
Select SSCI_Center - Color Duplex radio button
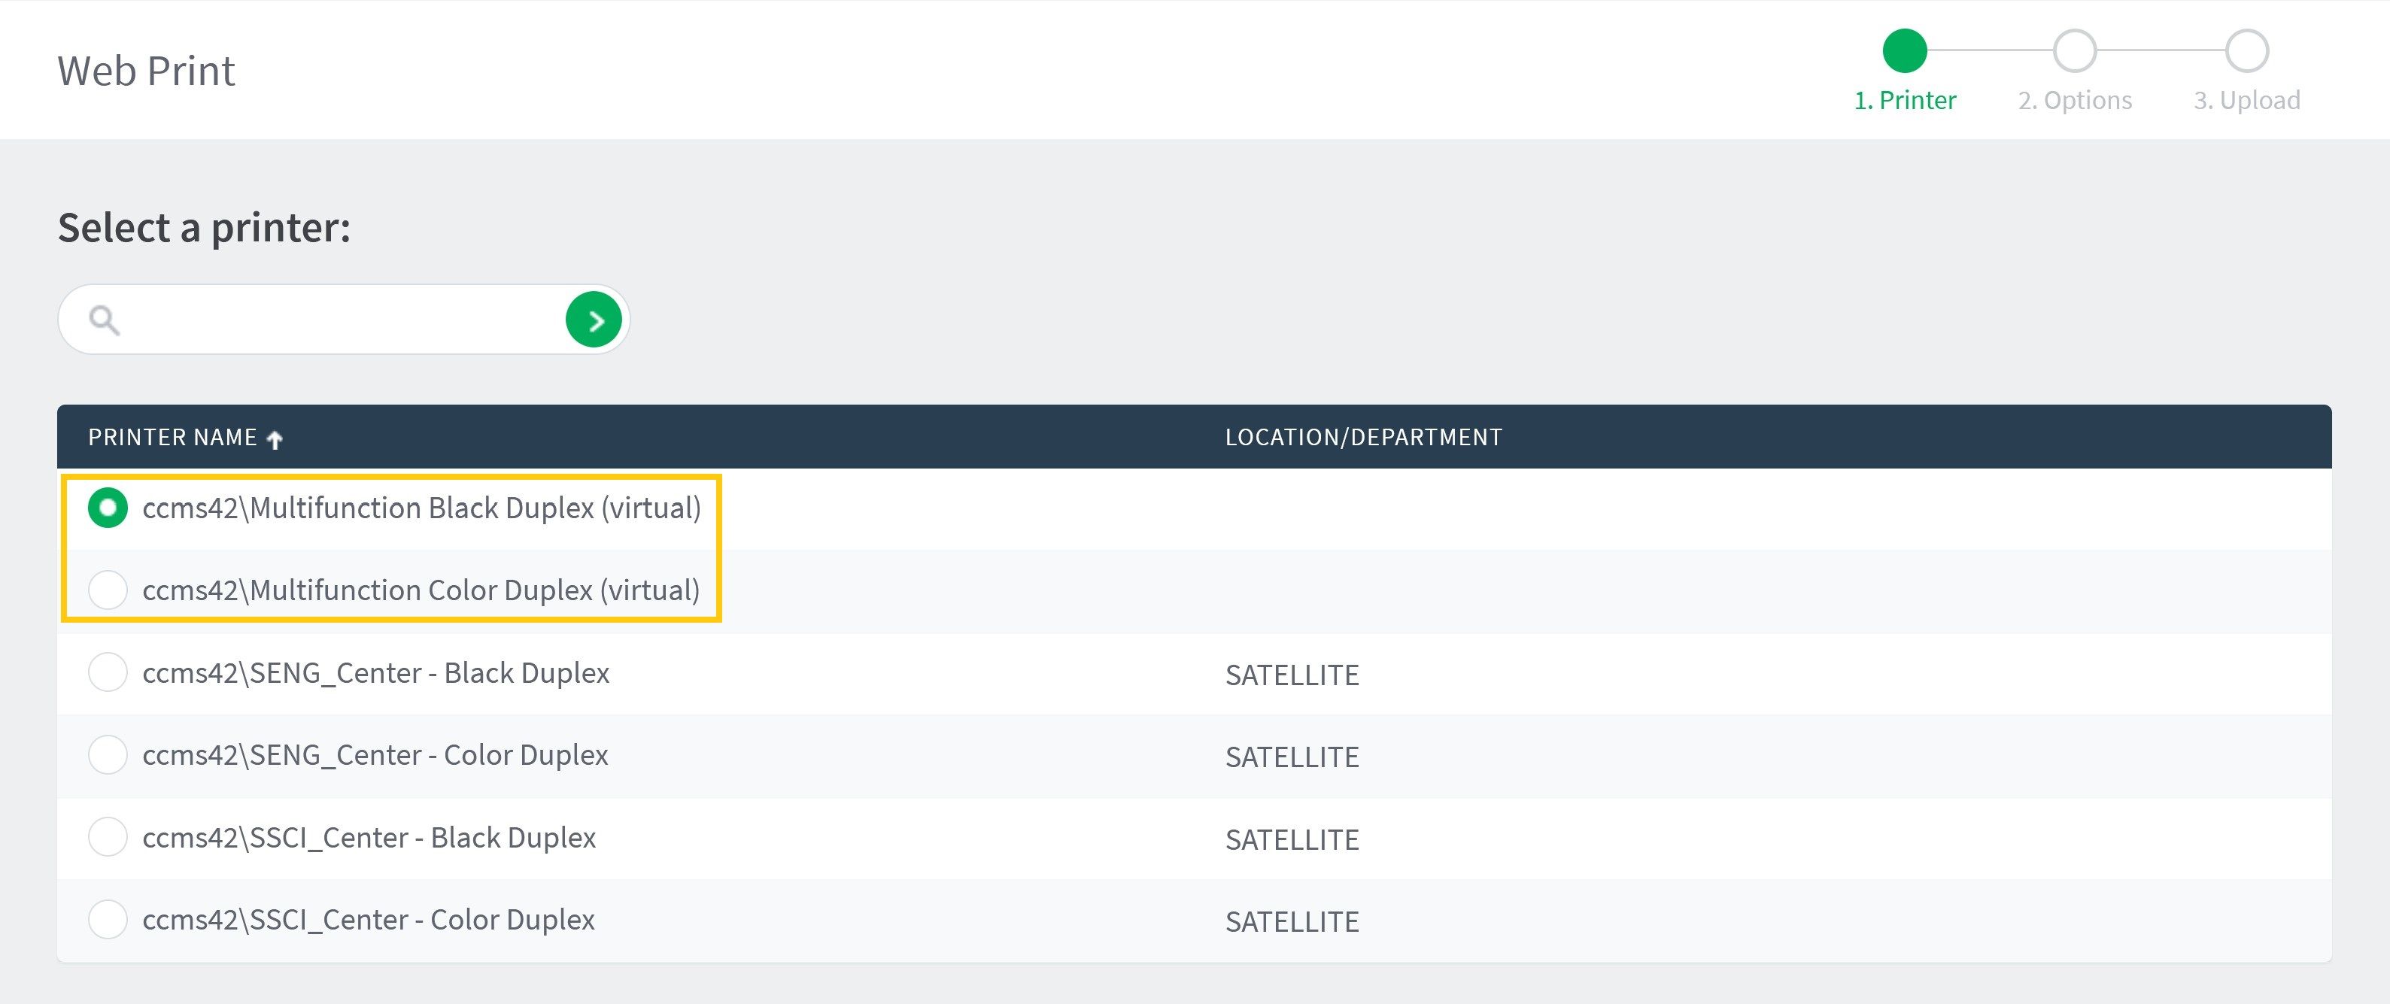tap(108, 918)
